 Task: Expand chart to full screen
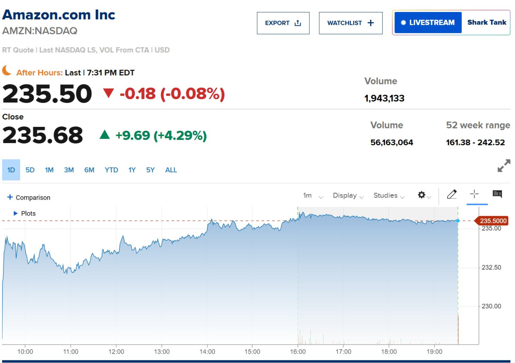(504, 166)
